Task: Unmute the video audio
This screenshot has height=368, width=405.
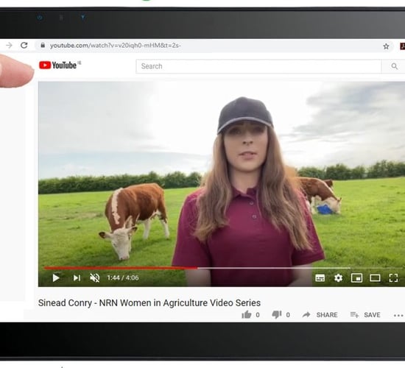Action: (x=94, y=278)
